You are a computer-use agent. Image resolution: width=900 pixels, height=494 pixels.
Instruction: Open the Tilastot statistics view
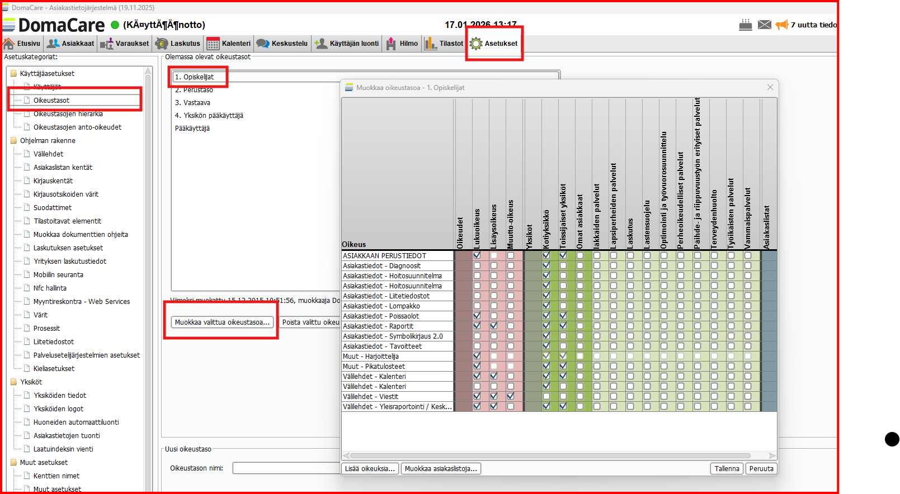444,44
